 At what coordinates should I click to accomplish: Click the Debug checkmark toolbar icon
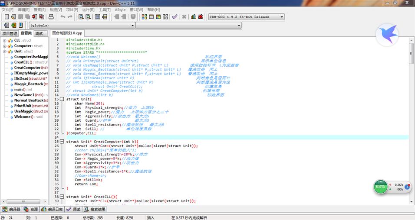coord(175,17)
